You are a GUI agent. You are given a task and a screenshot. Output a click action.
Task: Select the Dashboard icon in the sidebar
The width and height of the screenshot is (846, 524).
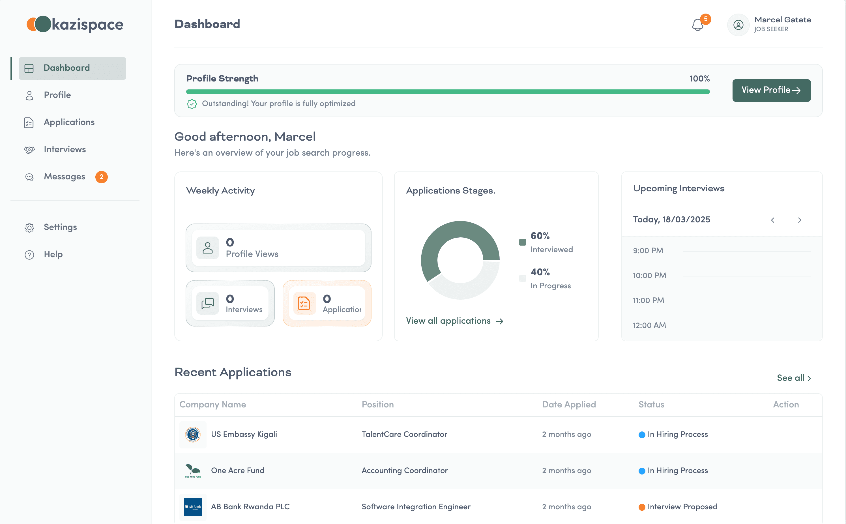click(29, 68)
